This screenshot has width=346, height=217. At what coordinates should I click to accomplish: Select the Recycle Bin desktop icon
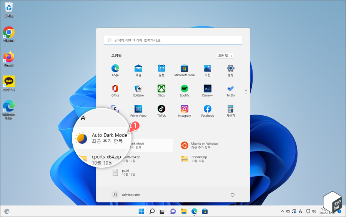tap(9, 10)
